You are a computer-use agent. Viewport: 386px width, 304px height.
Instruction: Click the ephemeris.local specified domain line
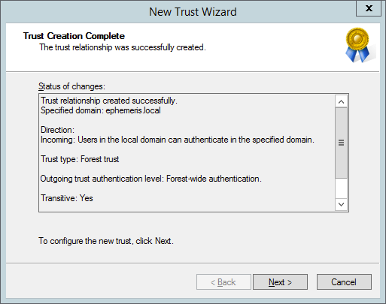(101, 110)
